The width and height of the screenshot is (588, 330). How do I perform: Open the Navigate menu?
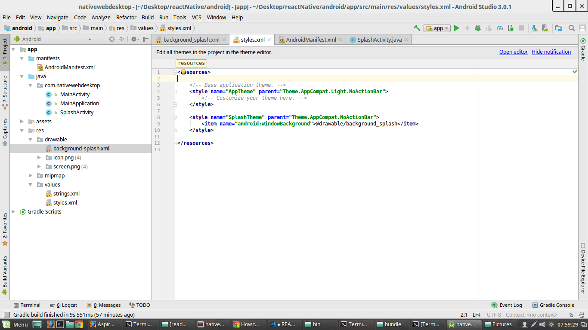(x=58, y=18)
